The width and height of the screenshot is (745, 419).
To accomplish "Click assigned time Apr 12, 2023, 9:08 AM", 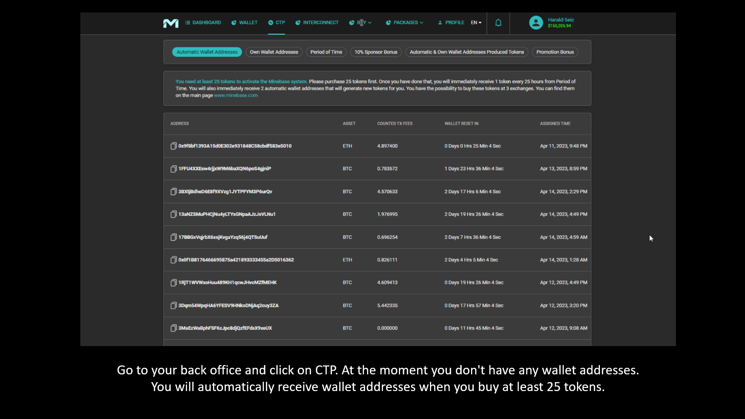I will pos(563,328).
